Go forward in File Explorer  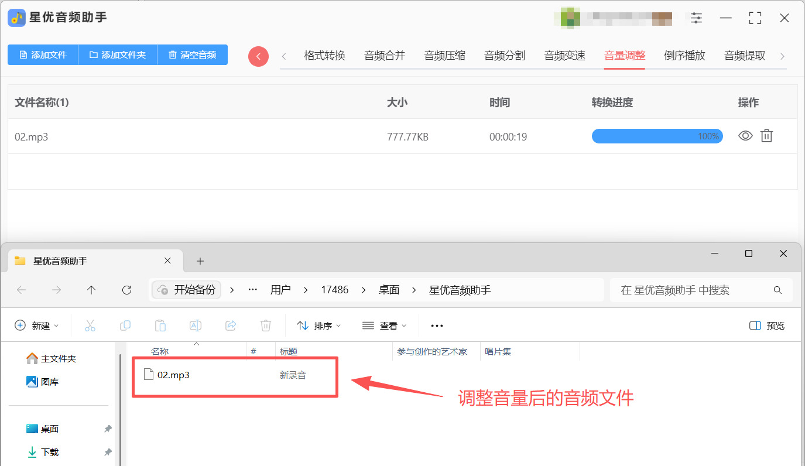pyautogui.click(x=57, y=290)
